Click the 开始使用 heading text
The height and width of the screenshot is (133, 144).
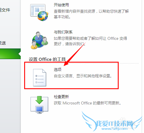[61, 5]
